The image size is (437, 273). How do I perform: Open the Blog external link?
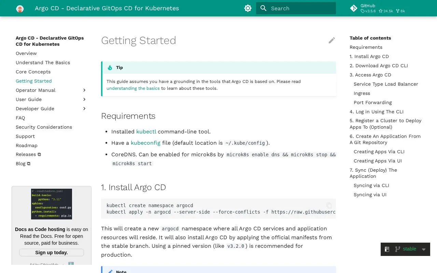[x=23, y=163]
